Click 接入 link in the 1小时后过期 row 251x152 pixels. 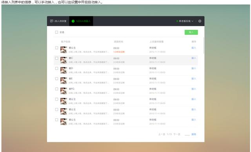(194, 48)
